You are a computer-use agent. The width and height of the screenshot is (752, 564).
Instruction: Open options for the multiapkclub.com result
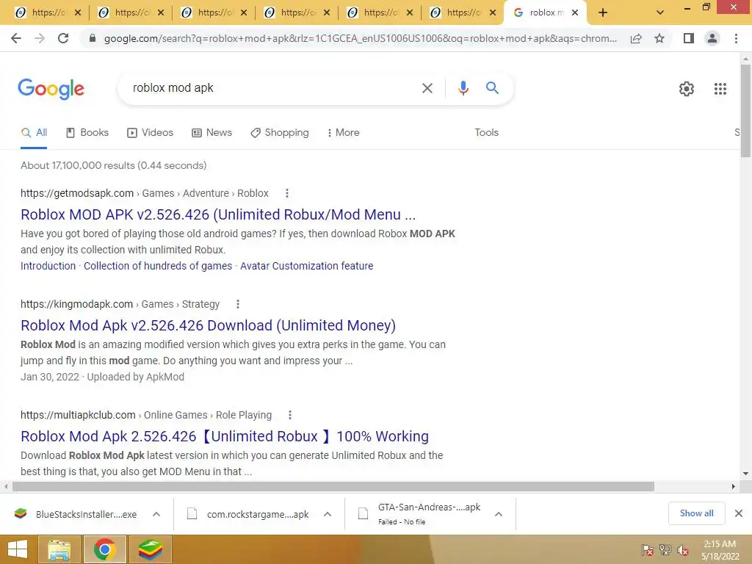point(289,415)
